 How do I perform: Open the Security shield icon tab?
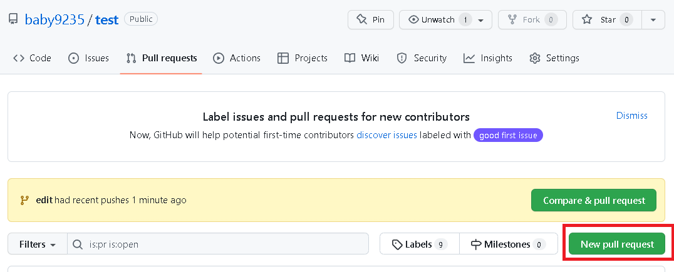coord(402,58)
